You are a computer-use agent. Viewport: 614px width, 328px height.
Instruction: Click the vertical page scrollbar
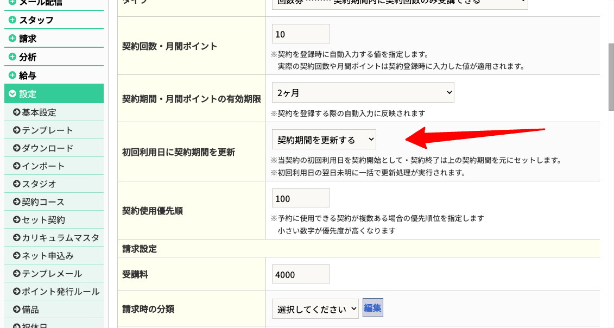tap(610, 76)
